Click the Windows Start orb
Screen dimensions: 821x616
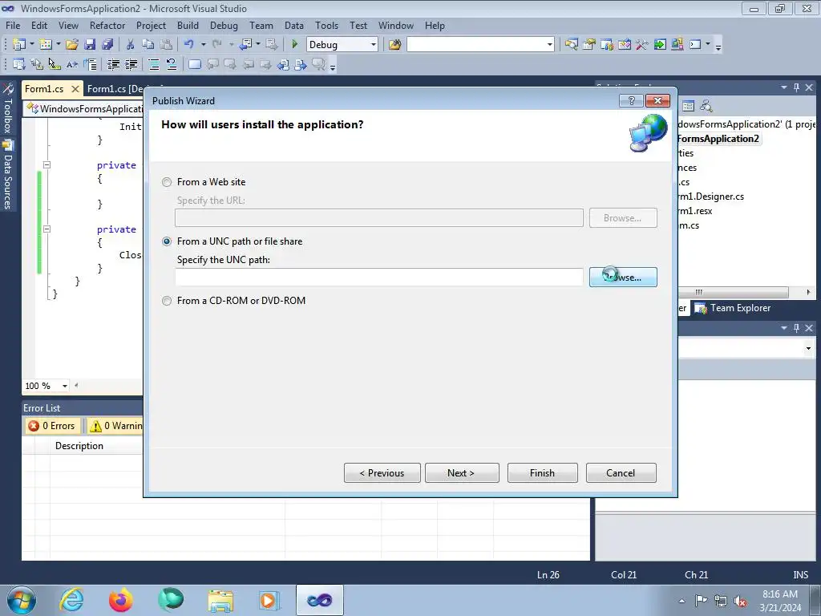[x=22, y=600]
